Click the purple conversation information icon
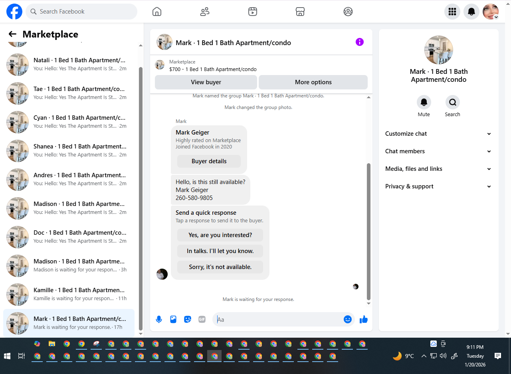Screen dimensions: 511x374 360,42
